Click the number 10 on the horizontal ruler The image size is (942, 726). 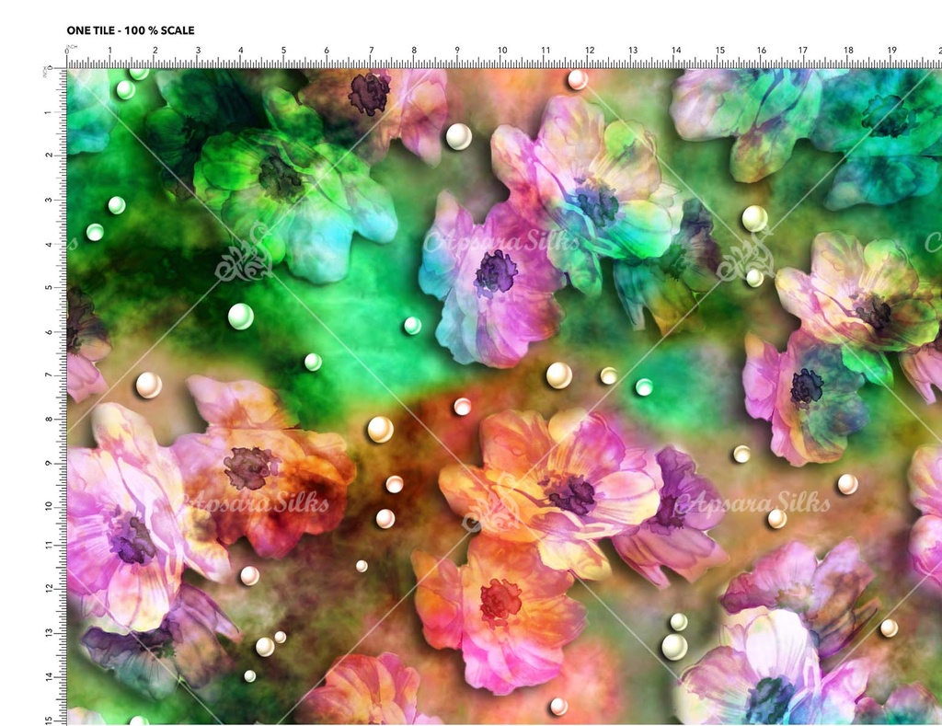(x=502, y=51)
